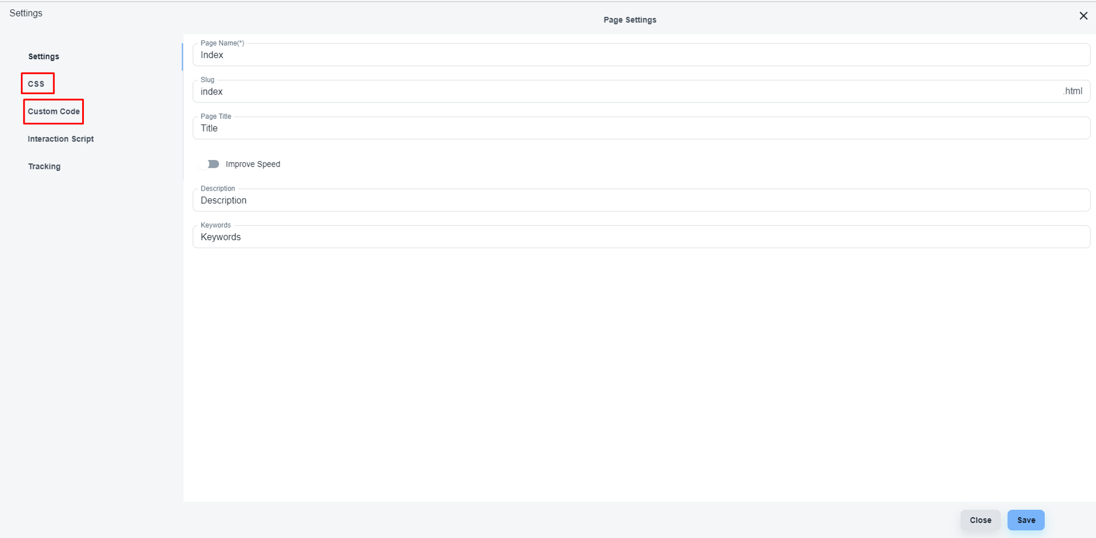Screen dimensions: 1096x538
Task: Click the Keywords input field
Action: pos(640,237)
